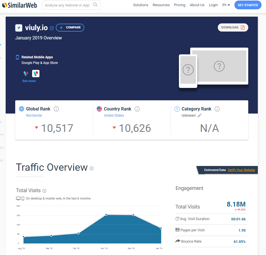Viewport: 266px width, 255px height.
Task: Click the United States link
Action: point(114,115)
